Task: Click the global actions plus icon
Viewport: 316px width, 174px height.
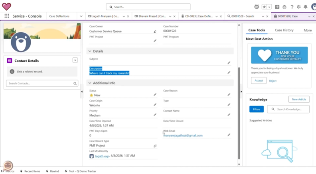Action: tap(277, 7)
